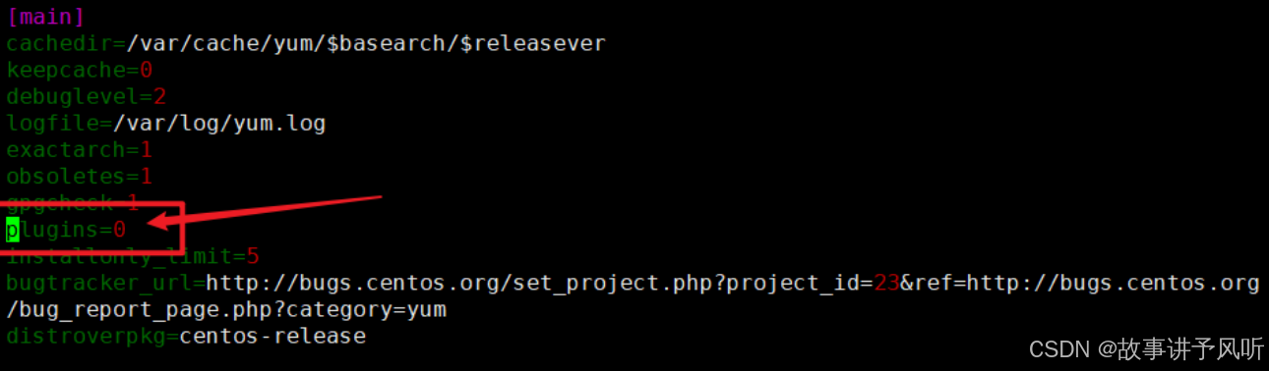Viewport: 1269px width, 371px height.
Task: Click the plugins value 0
Action: coord(119,231)
